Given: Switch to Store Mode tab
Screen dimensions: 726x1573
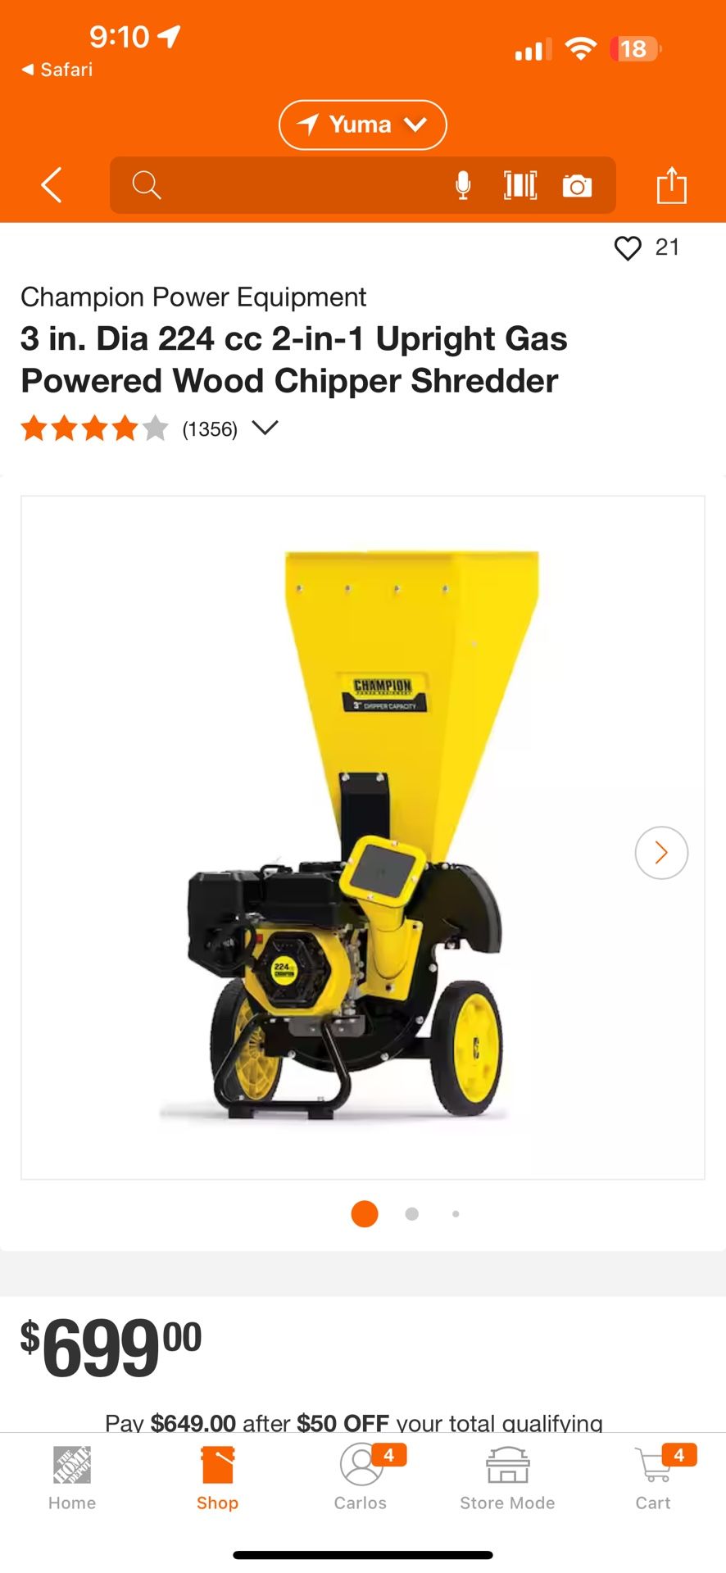Looking at the screenshot, I should tap(507, 1478).
